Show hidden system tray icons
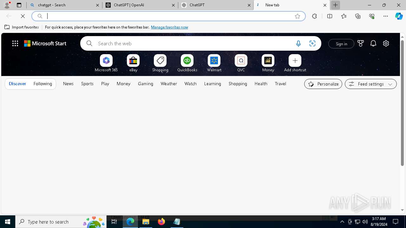This screenshot has width=406, height=228. 342,222
